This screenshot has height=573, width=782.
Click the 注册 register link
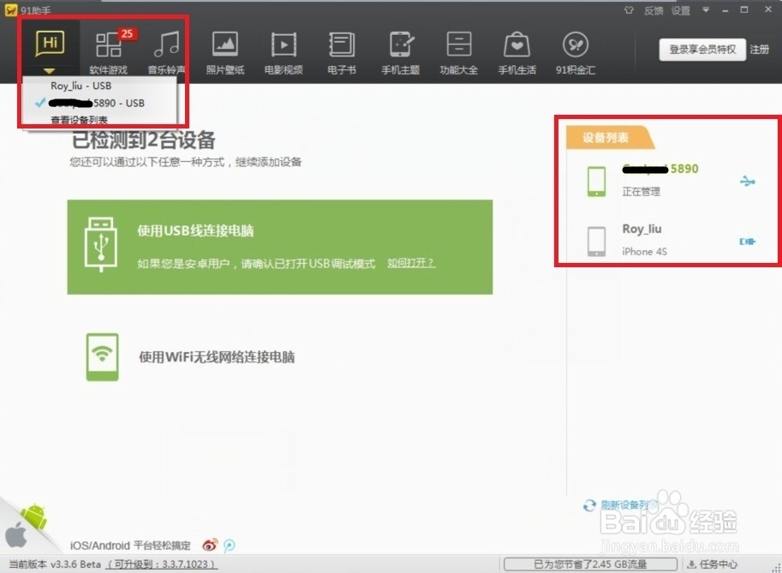759,50
